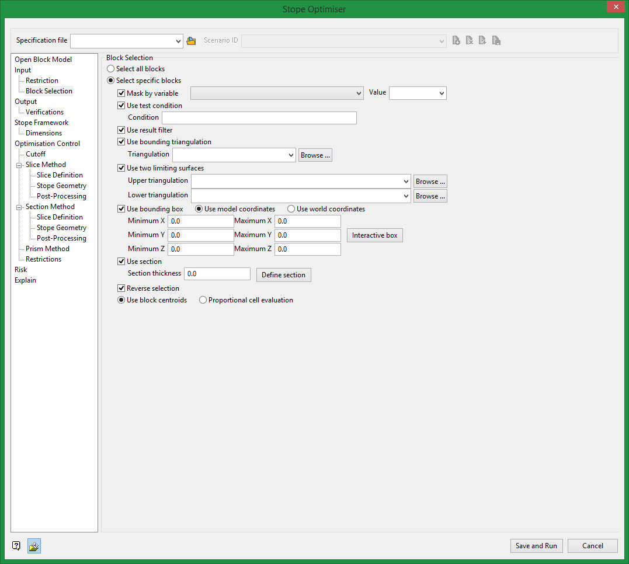This screenshot has width=629, height=564.
Task: Click the browse specification file folder icon
Action: coord(191,41)
